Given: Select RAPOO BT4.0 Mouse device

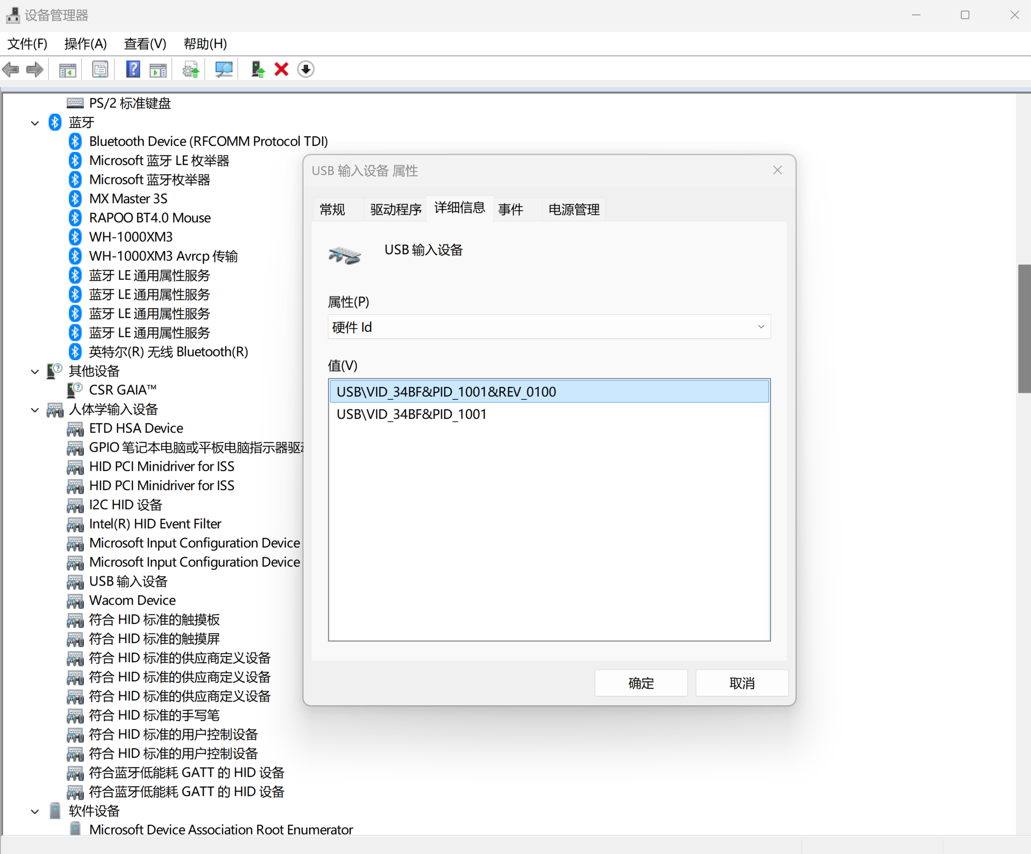Looking at the screenshot, I should click(150, 218).
